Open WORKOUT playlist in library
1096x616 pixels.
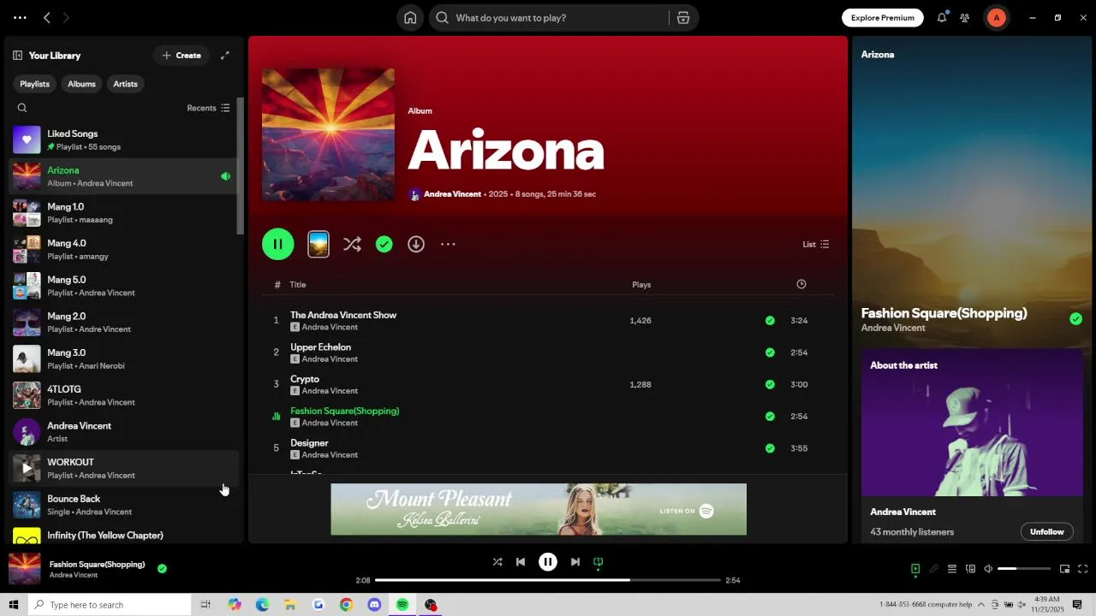(x=122, y=469)
